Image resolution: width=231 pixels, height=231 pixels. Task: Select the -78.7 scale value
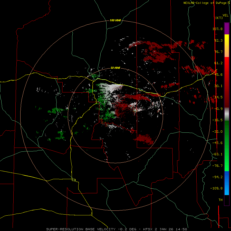tap(217, 166)
